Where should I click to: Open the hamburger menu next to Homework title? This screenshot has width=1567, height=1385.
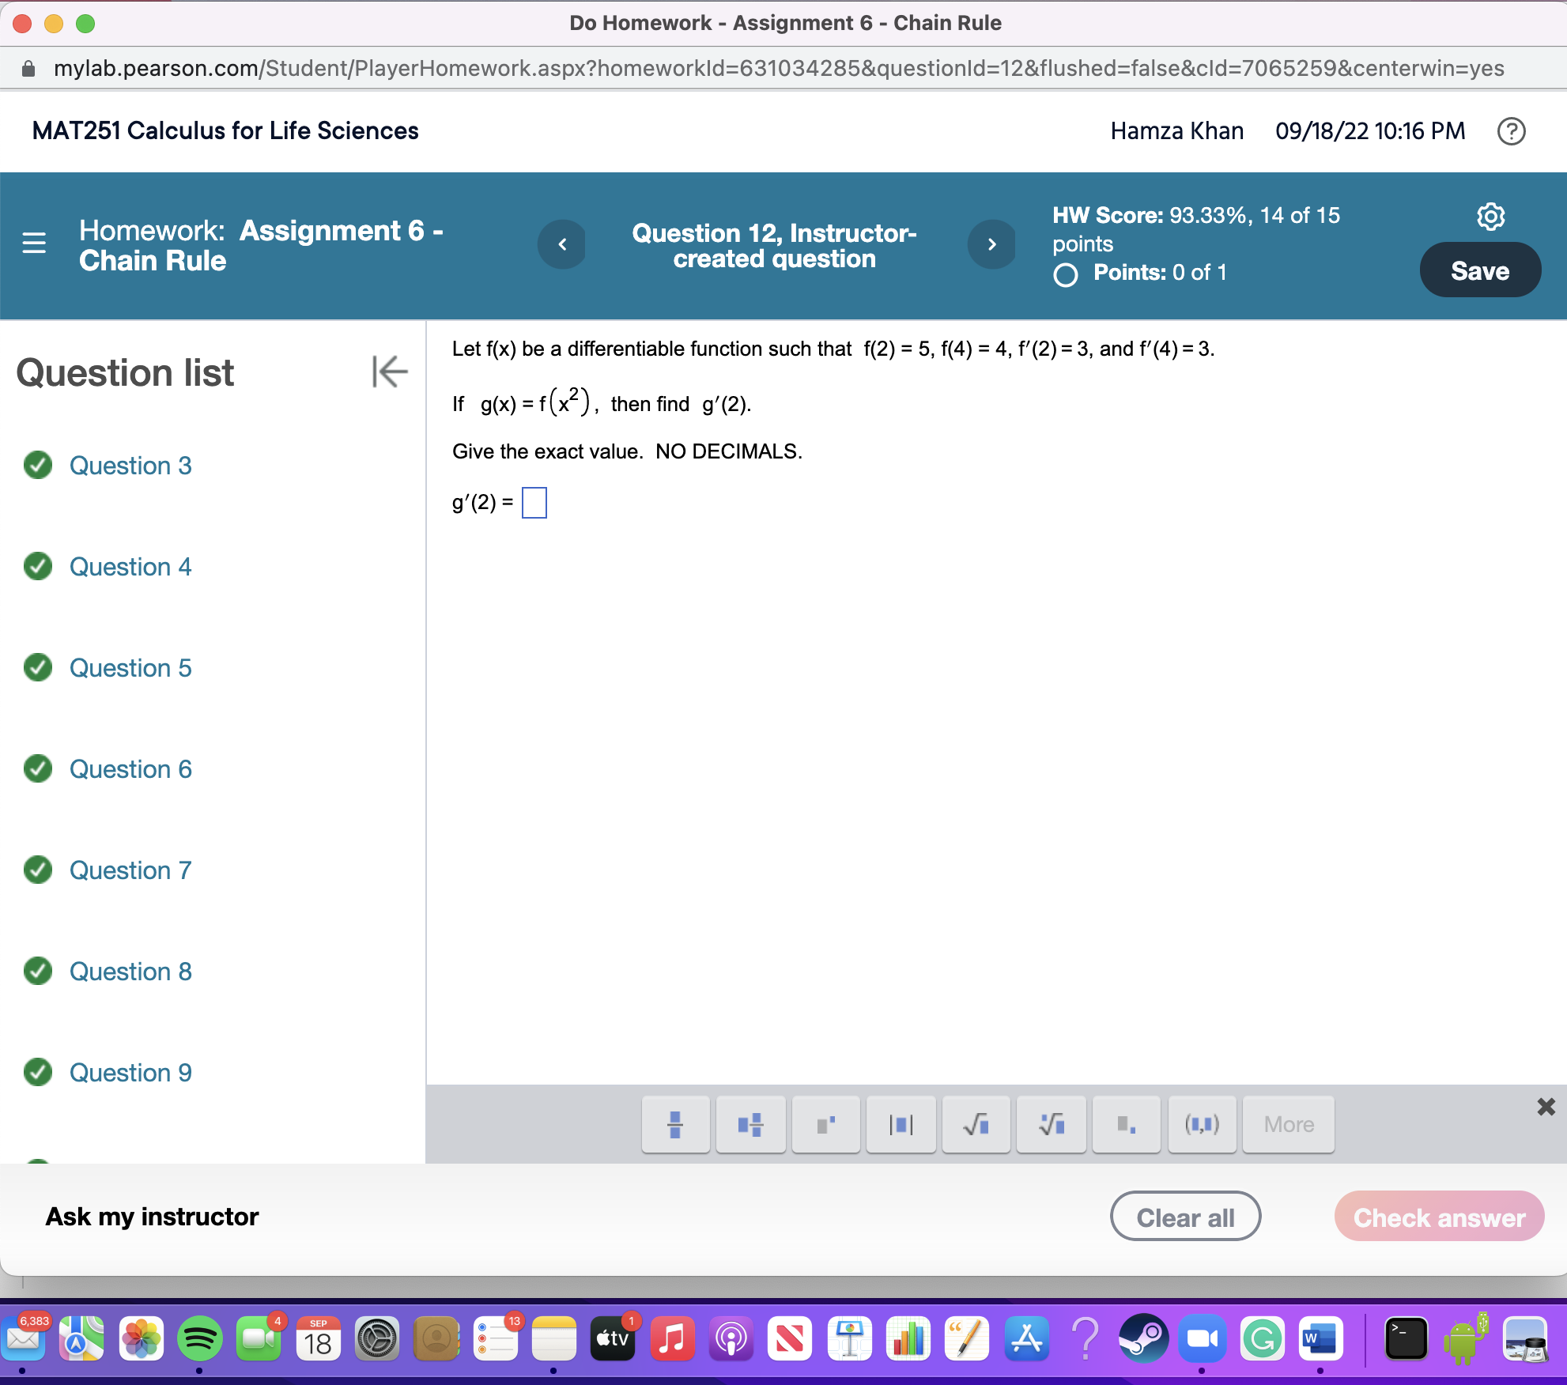(33, 244)
